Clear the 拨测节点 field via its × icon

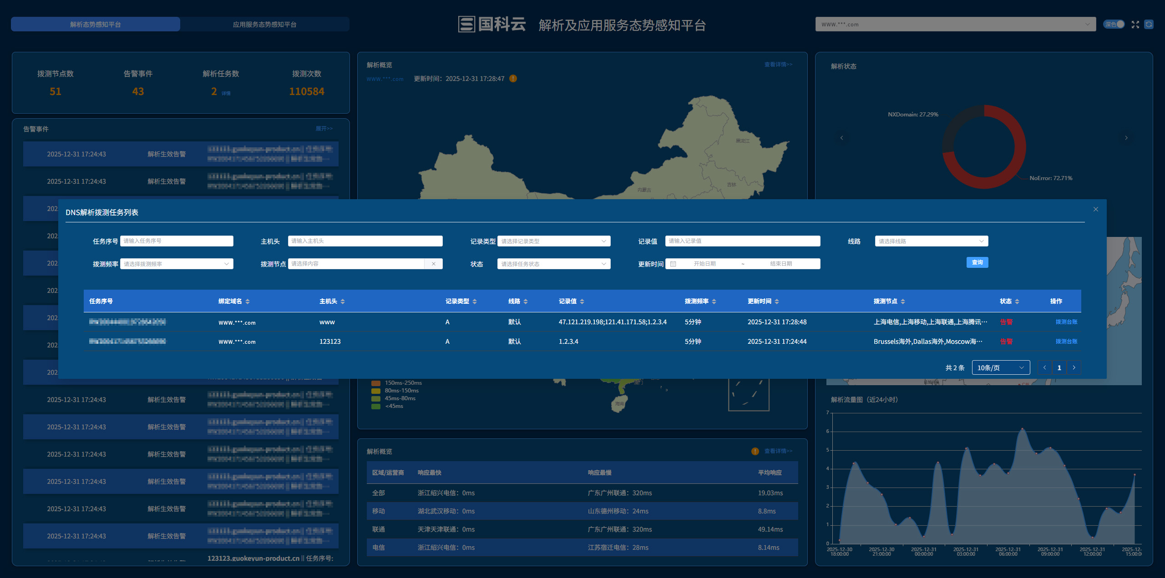[434, 264]
